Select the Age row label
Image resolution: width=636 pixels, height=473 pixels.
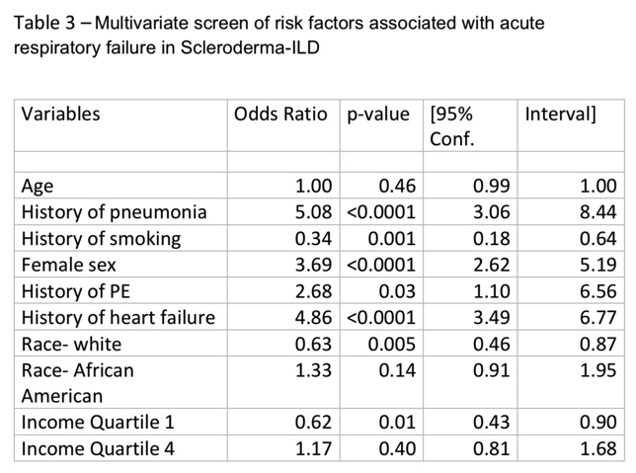[x=38, y=185]
